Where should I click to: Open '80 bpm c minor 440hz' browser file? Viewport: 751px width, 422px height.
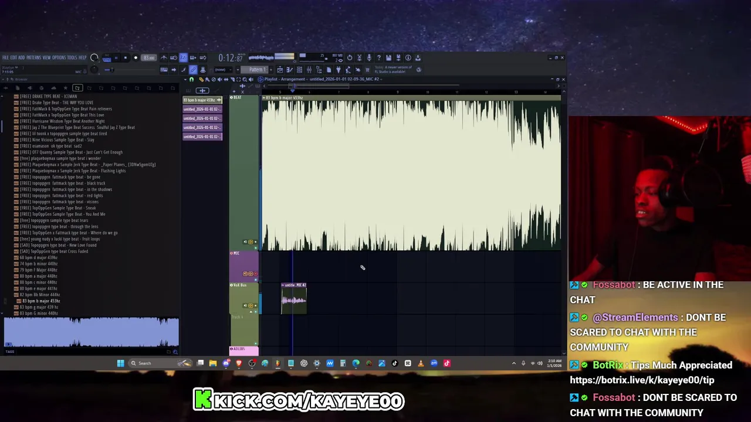[39, 283]
